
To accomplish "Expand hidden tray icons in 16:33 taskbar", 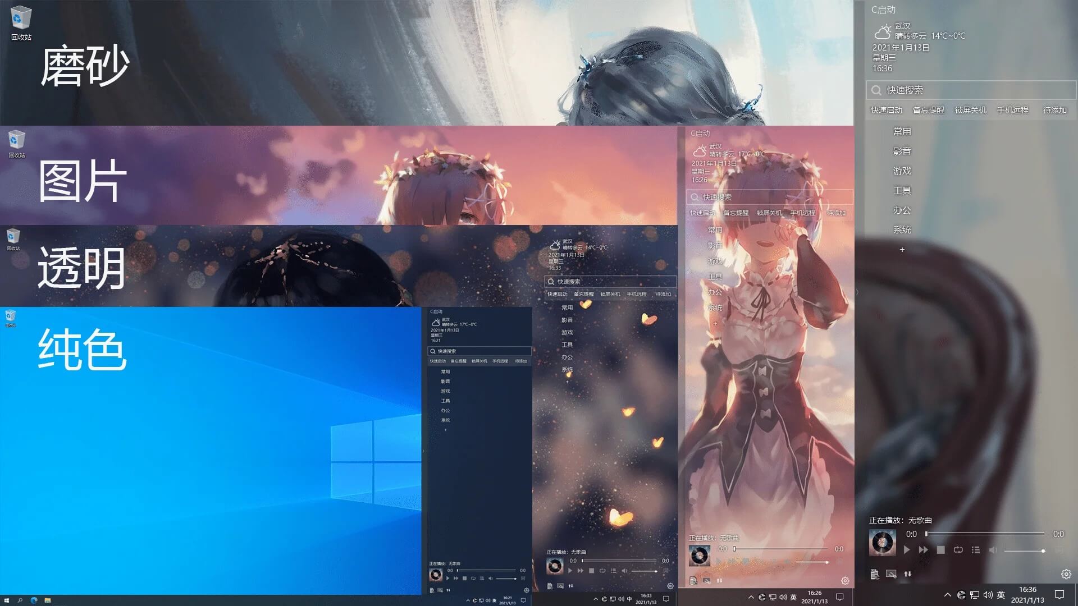I will pyautogui.click(x=596, y=599).
